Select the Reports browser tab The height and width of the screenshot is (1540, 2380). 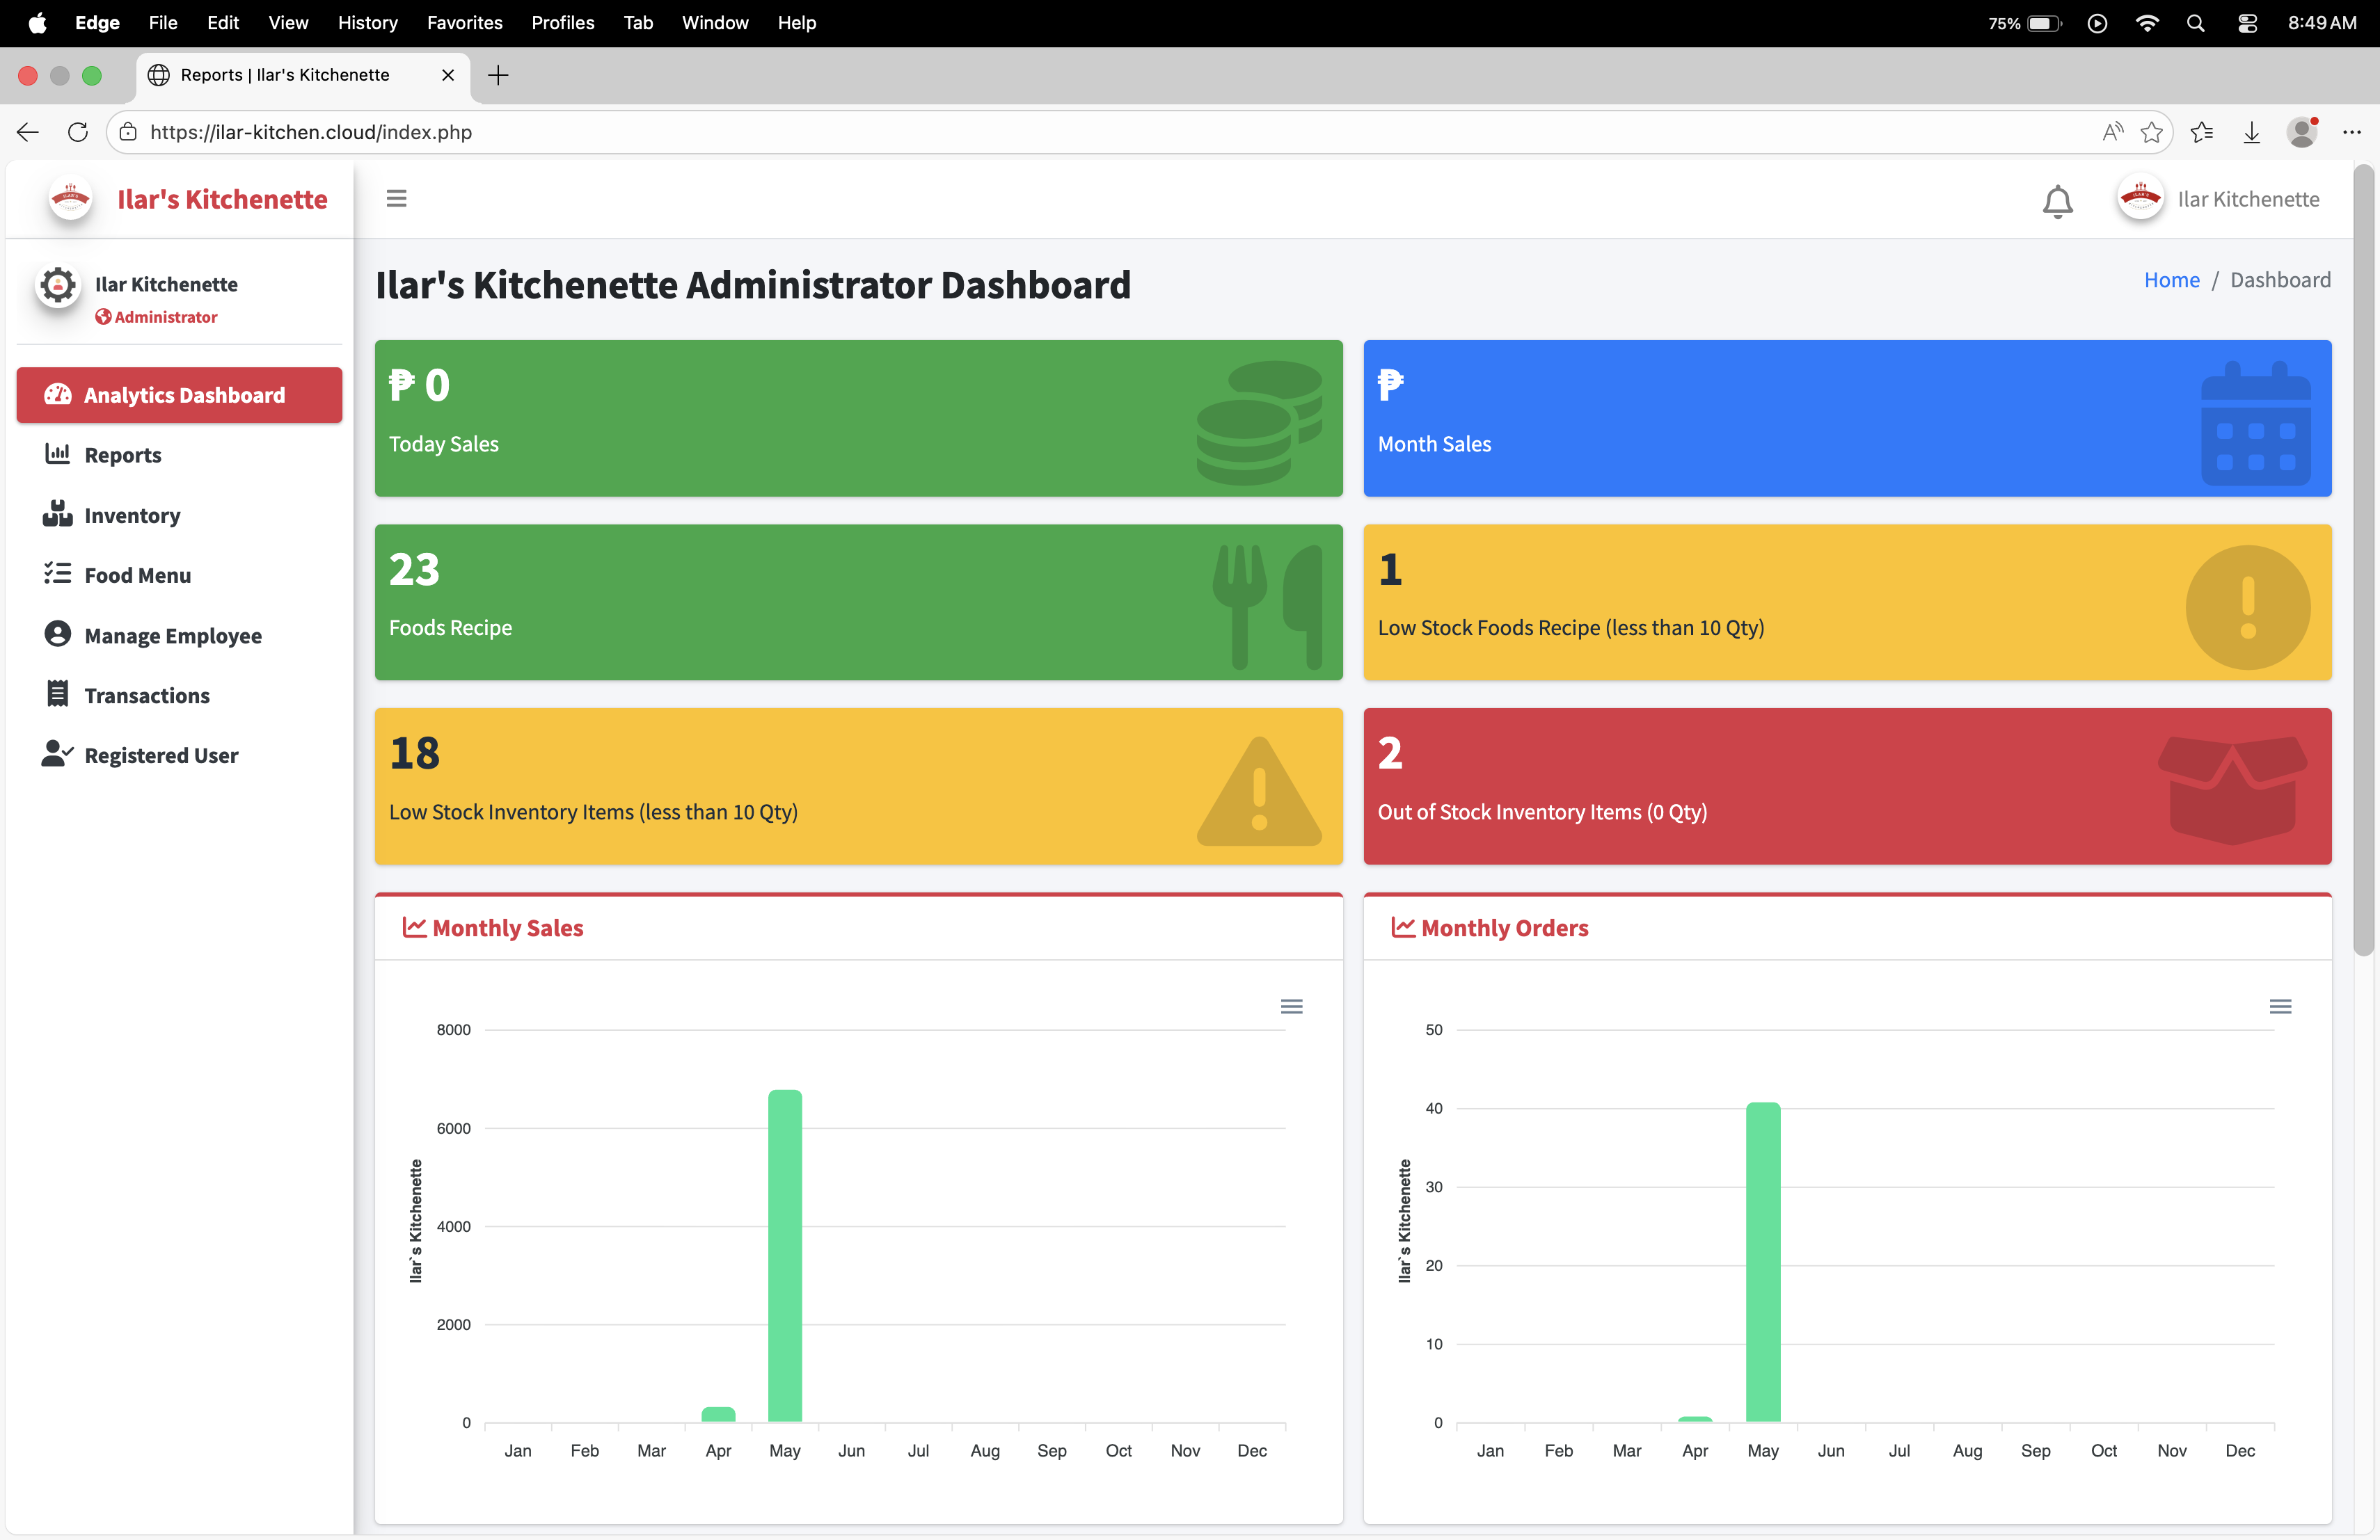pos(285,75)
